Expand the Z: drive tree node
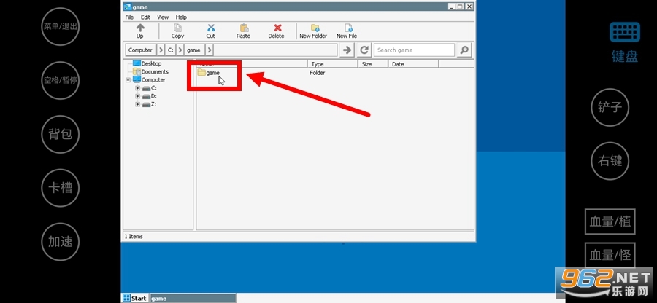Screen dimensions: 657x303 pos(137,104)
